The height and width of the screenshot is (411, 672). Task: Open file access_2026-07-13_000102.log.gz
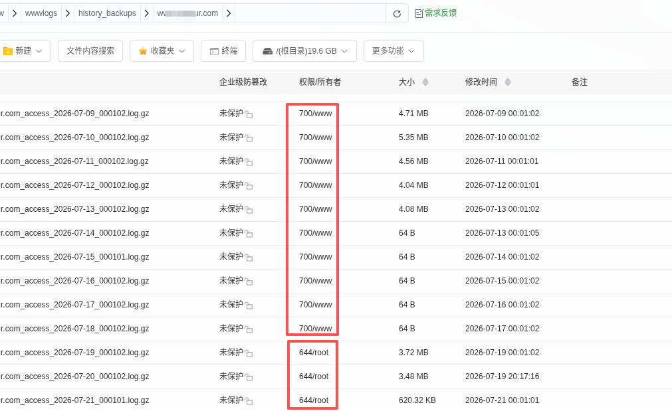click(x=74, y=209)
